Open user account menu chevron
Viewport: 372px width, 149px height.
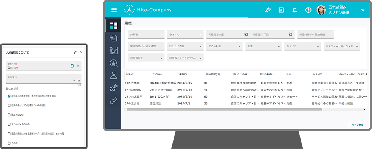click(363, 10)
